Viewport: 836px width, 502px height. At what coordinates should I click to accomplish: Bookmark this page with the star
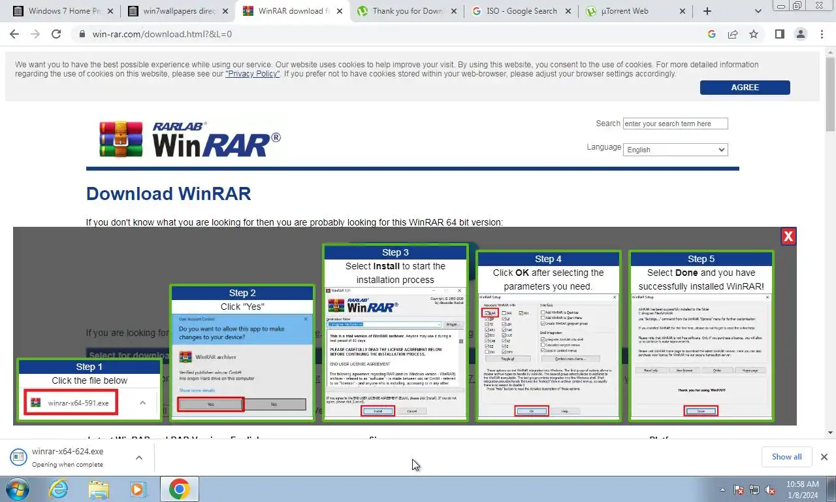click(x=754, y=34)
